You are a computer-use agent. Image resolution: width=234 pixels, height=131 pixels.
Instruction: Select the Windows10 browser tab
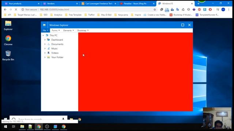pos(175,4)
